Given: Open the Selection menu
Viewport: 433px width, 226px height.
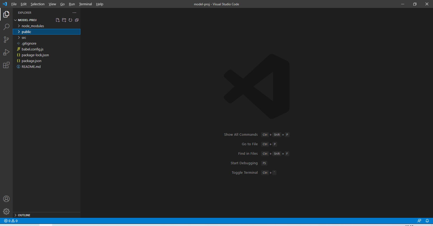Looking at the screenshot, I should coord(38,4).
